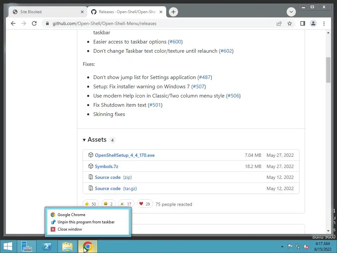Click the lock icon in address bar
This screenshot has height=253, width=337.
[x=47, y=23]
